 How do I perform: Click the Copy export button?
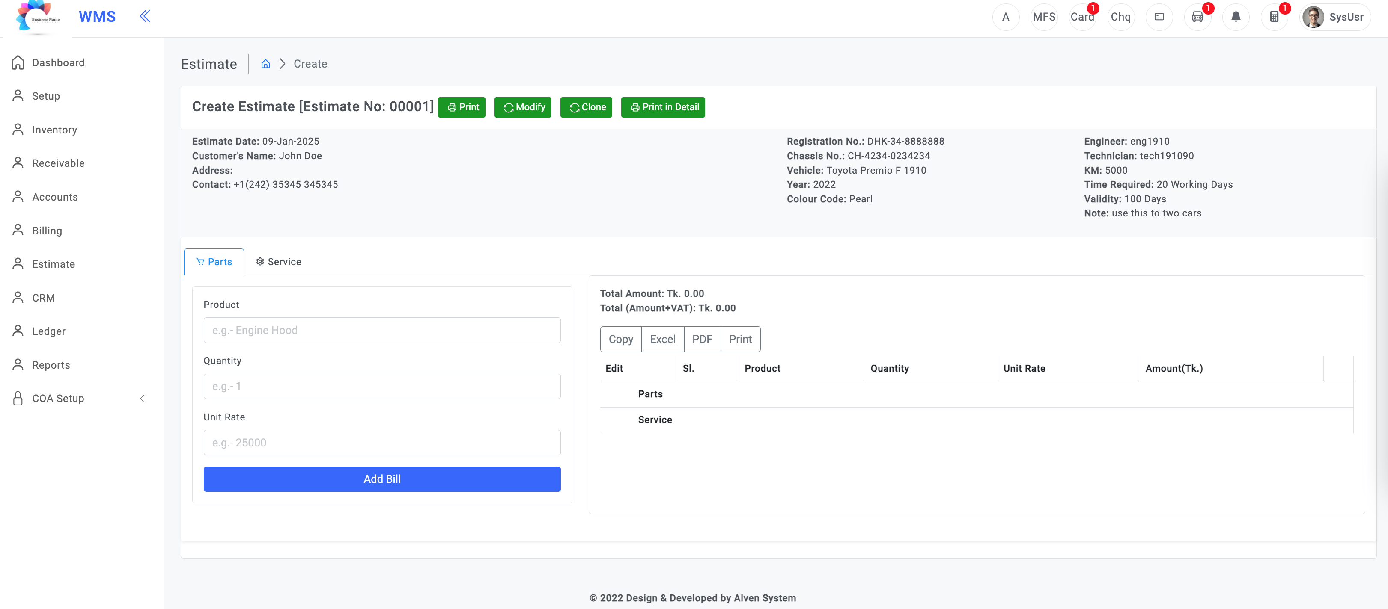(621, 339)
